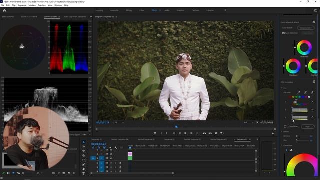
Task: Pick HSL set color eyedropper
Action: point(299,92)
